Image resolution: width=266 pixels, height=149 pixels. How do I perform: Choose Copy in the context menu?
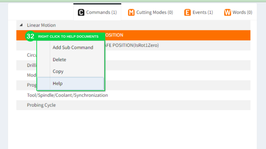tap(58, 71)
